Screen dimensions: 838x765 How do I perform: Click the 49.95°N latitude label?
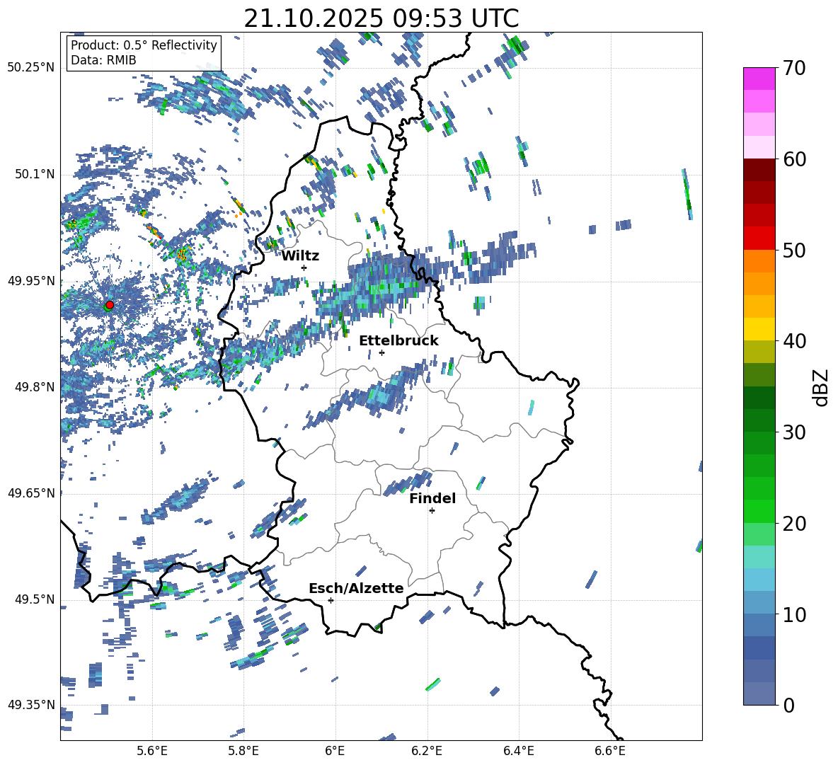tap(31, 280)
